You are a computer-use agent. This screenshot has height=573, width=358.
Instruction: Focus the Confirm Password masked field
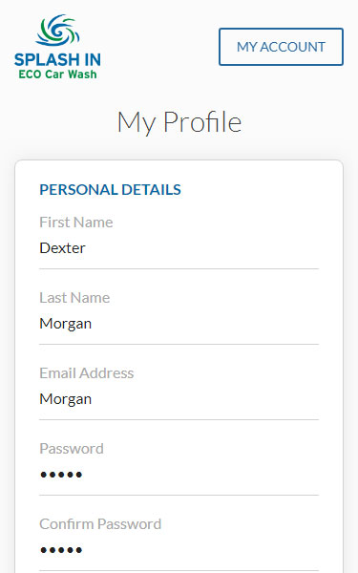pyautogui.click(x=179, y=550)
